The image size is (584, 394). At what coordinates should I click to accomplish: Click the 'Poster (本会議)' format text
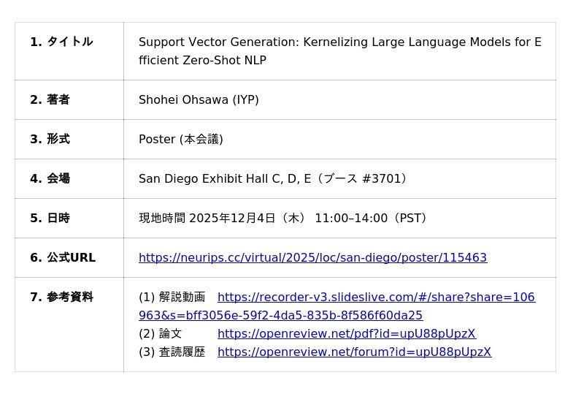tap(181, 139)
